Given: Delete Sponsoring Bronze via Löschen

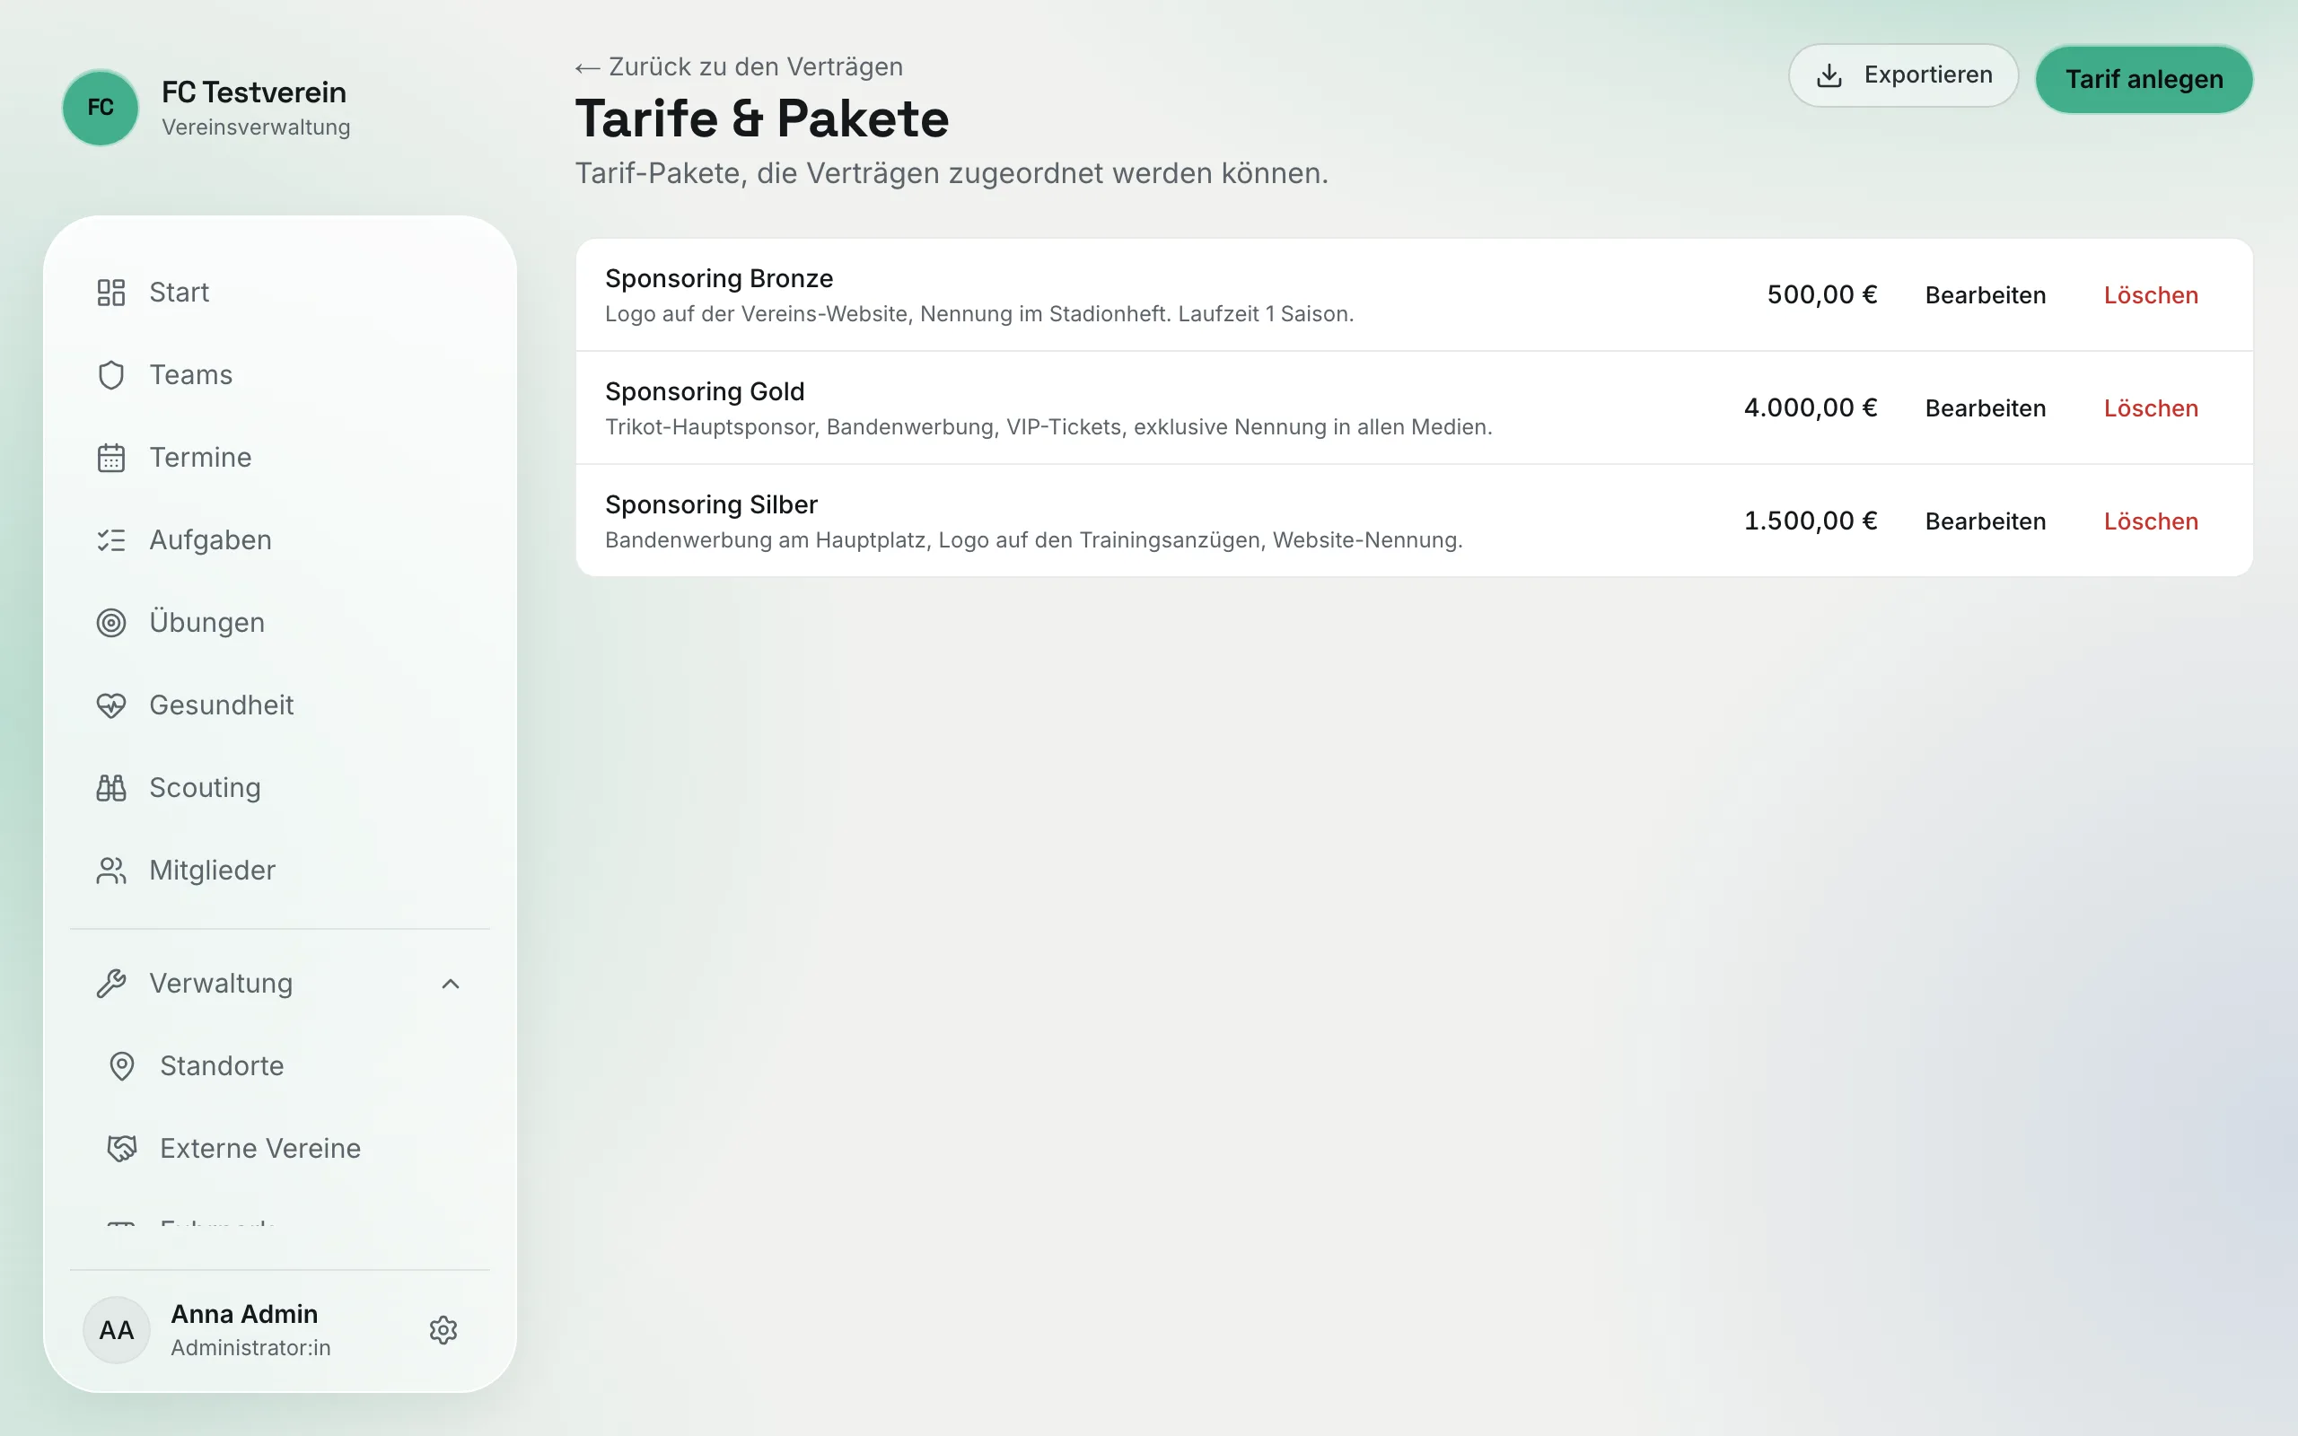Looking at the screenshot, I should coord(2151,295).
